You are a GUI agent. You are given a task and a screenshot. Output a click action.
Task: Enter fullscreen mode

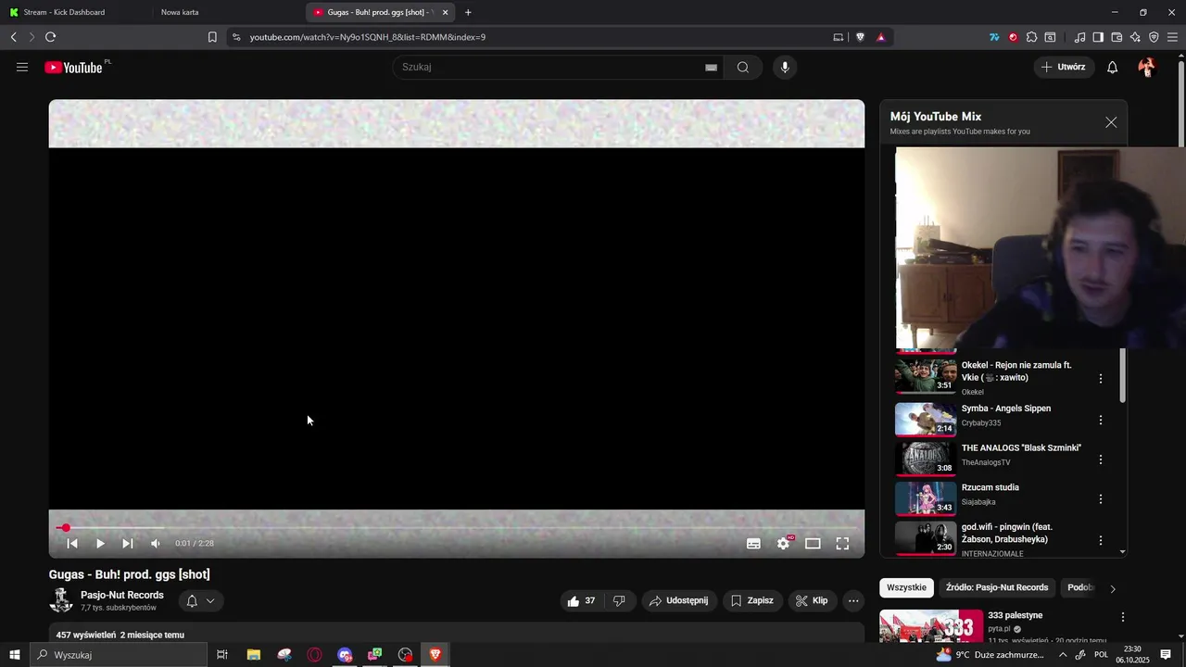point(842,544)
